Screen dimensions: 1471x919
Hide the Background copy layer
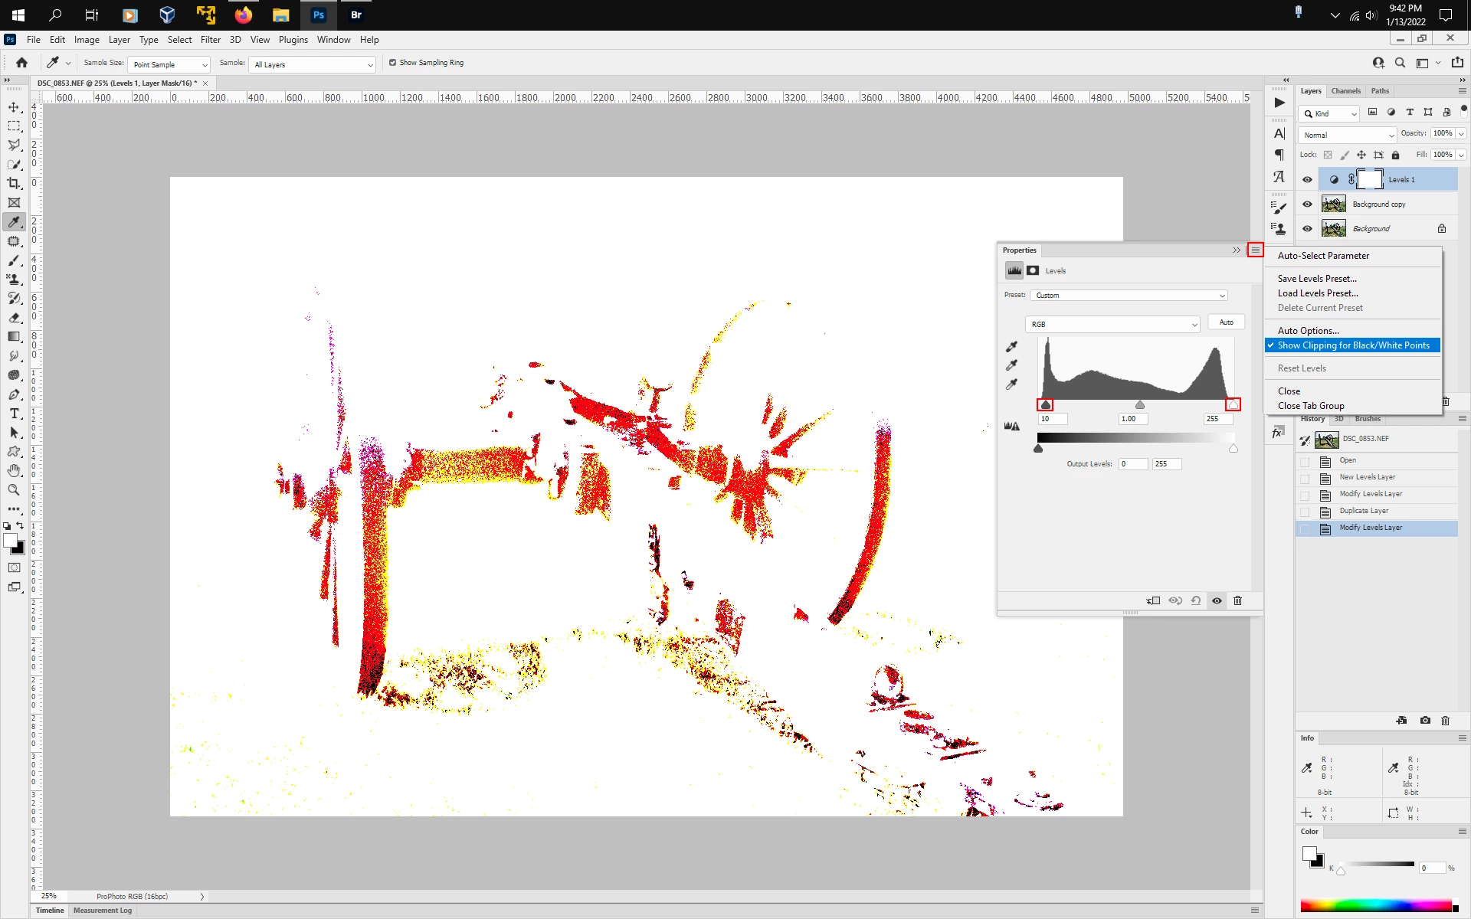point(1307,204)
